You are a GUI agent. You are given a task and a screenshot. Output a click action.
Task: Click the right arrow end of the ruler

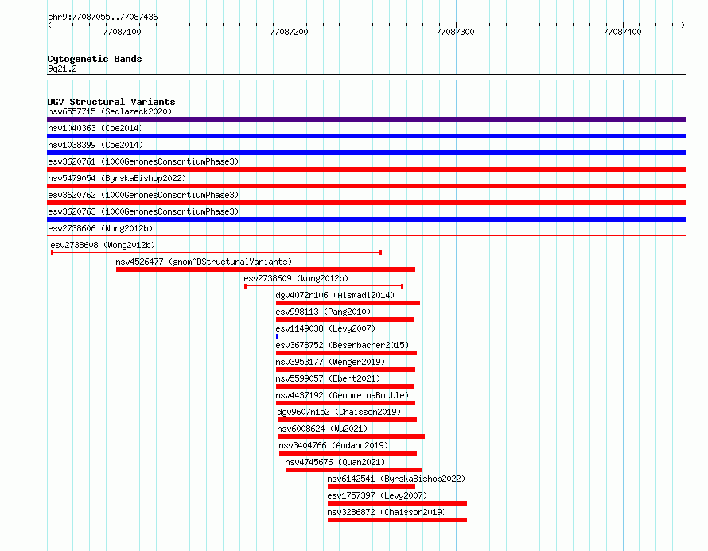tap(683, 25)
